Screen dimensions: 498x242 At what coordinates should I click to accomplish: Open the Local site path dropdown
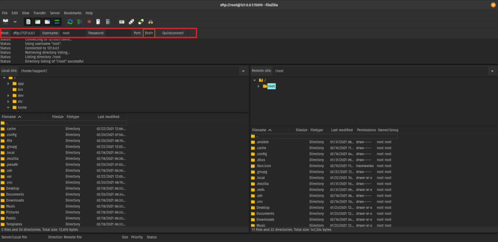[x=244, y=71]
